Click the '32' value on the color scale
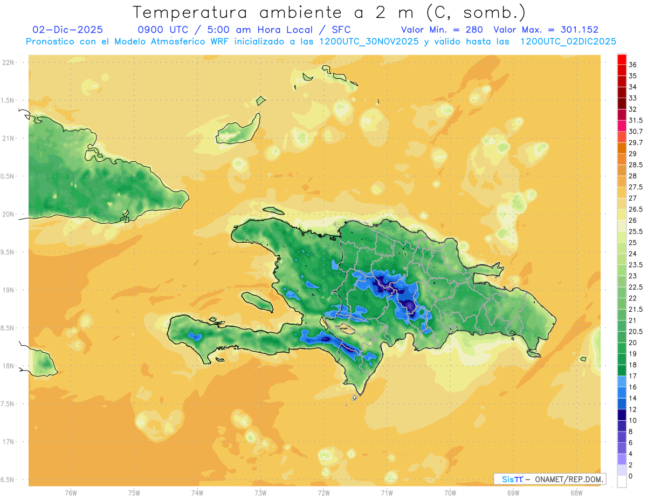 [x=633, y=109]
